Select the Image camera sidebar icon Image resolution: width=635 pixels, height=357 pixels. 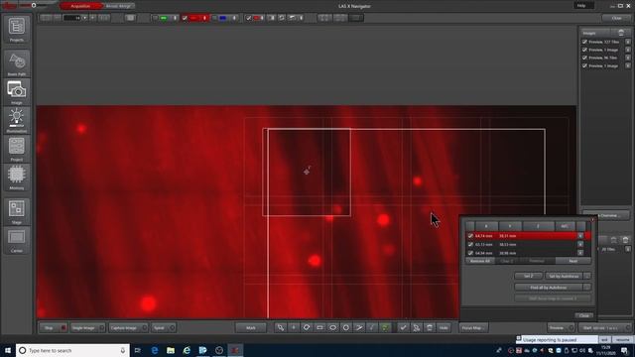click(17, 92)
